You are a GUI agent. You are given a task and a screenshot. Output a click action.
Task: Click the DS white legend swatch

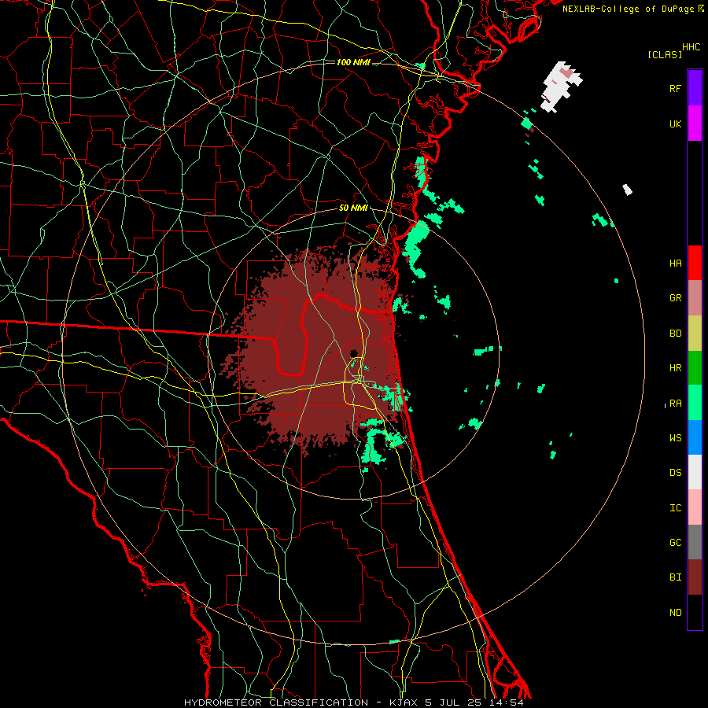click(695, 472)
